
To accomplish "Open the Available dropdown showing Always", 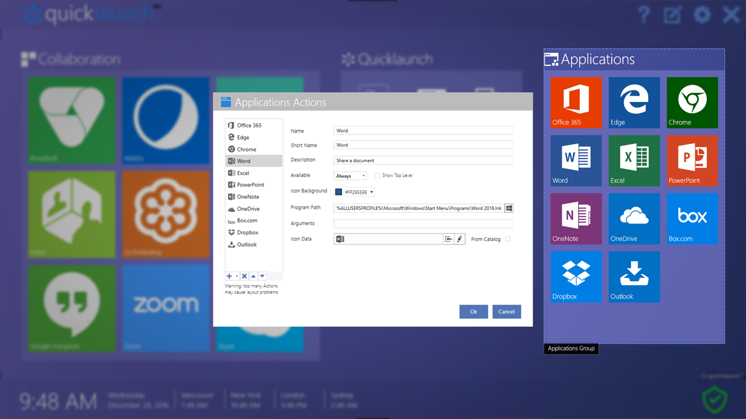I will point(350,176).
